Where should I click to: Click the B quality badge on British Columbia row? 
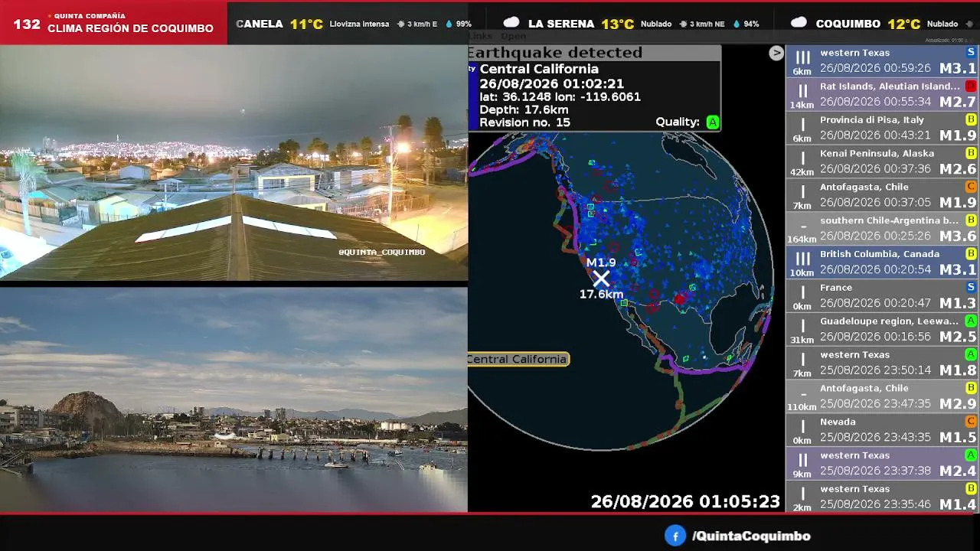pyautogui.click(x=971, y=253)
